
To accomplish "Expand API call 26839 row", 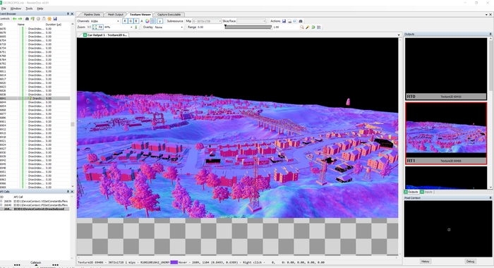I will point(1,201).
